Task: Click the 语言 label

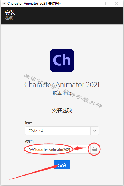Action: coord(29,123)
